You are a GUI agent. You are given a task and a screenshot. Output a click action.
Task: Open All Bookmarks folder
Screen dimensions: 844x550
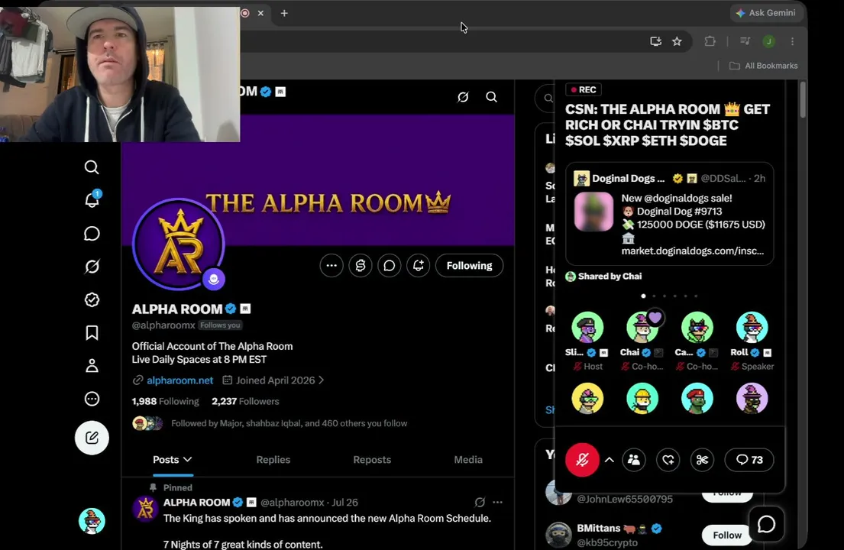[x=763, y=66]
